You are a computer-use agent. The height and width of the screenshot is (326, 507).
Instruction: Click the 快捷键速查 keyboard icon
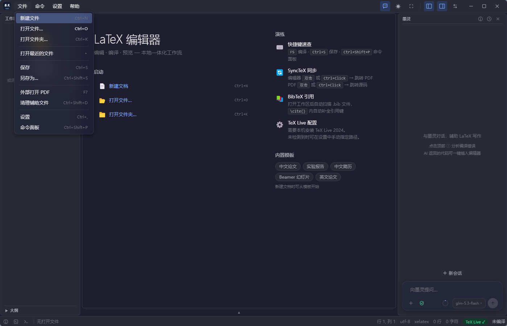point(280,47)
